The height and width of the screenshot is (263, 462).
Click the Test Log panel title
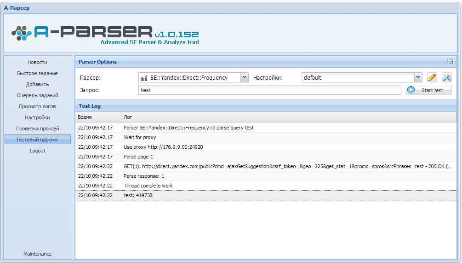pos(90,106)
